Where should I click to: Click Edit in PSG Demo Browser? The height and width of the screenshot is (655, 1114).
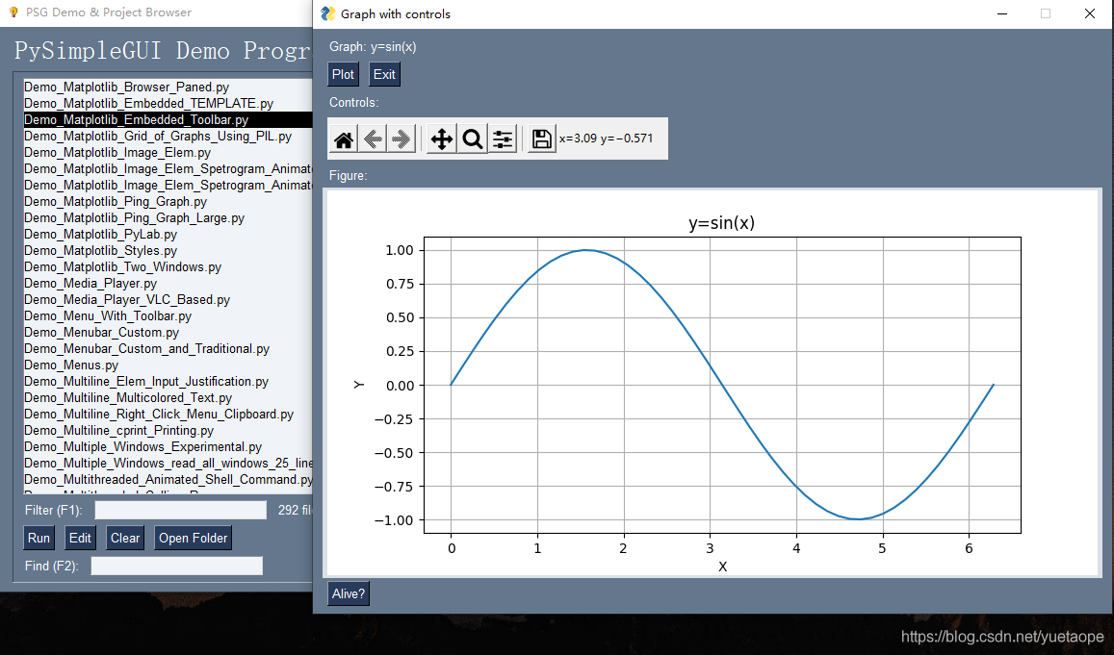point(80,538)
